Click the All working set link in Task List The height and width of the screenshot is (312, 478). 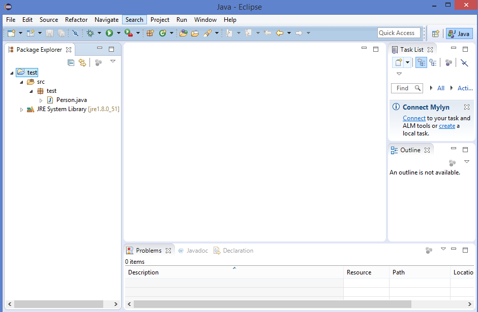(x=441, y=88)
